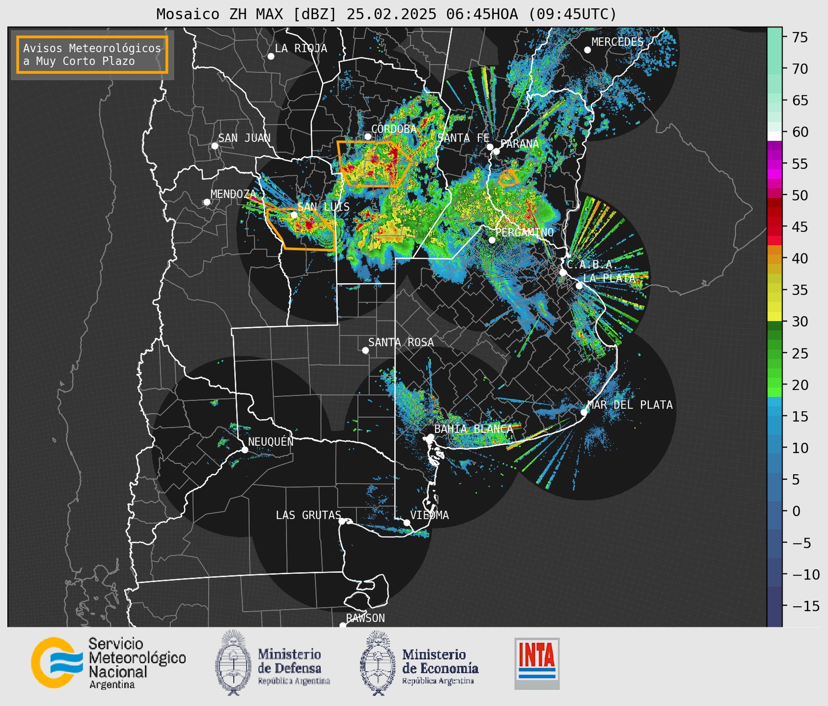Screen dimensions: 828x706
Task: Pick the yellow 30 dBZ band on color scale
Action: pyautogui.click(x=775, y=317)
